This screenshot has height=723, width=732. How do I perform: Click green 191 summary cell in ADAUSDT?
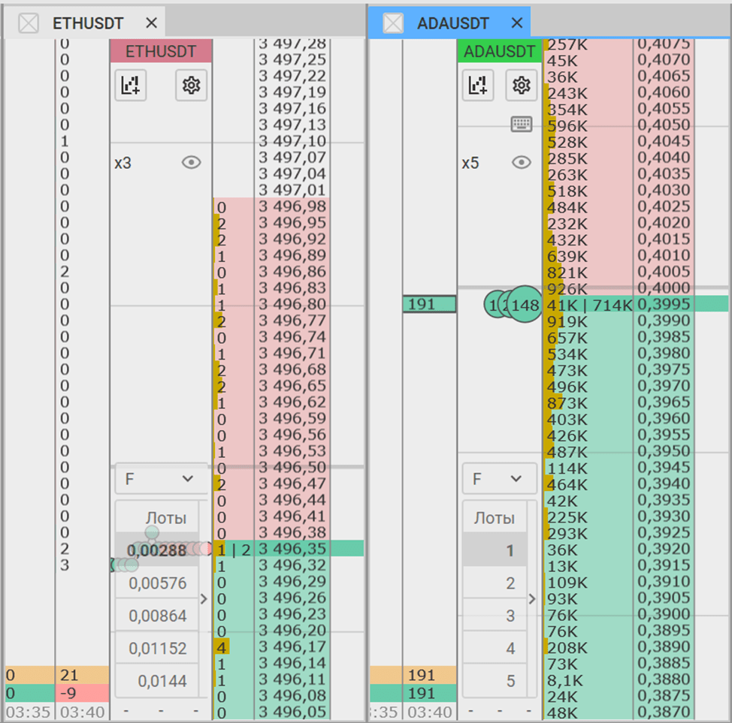coord(429,693)
